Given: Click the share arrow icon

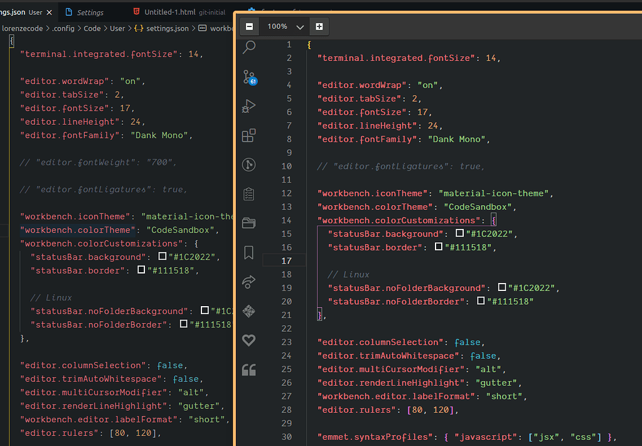Looking at the screenshot, I should tap(249, 282).
